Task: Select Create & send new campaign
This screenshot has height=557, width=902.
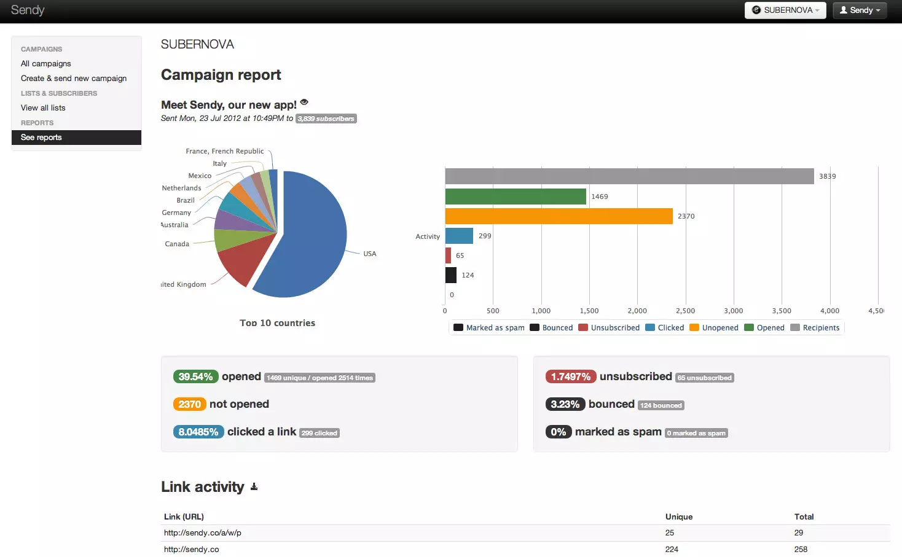Action: (74, 78)
